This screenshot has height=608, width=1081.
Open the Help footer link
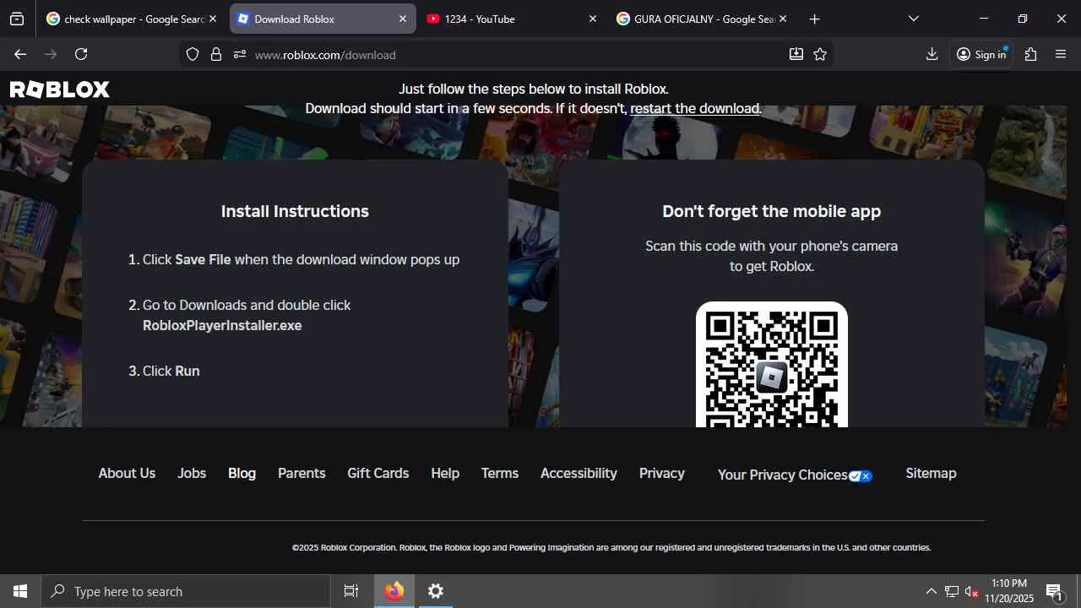[445, 474]
